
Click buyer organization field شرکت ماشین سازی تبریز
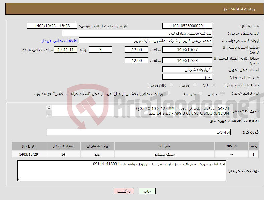pyautogui.click(x=137, y=33)
